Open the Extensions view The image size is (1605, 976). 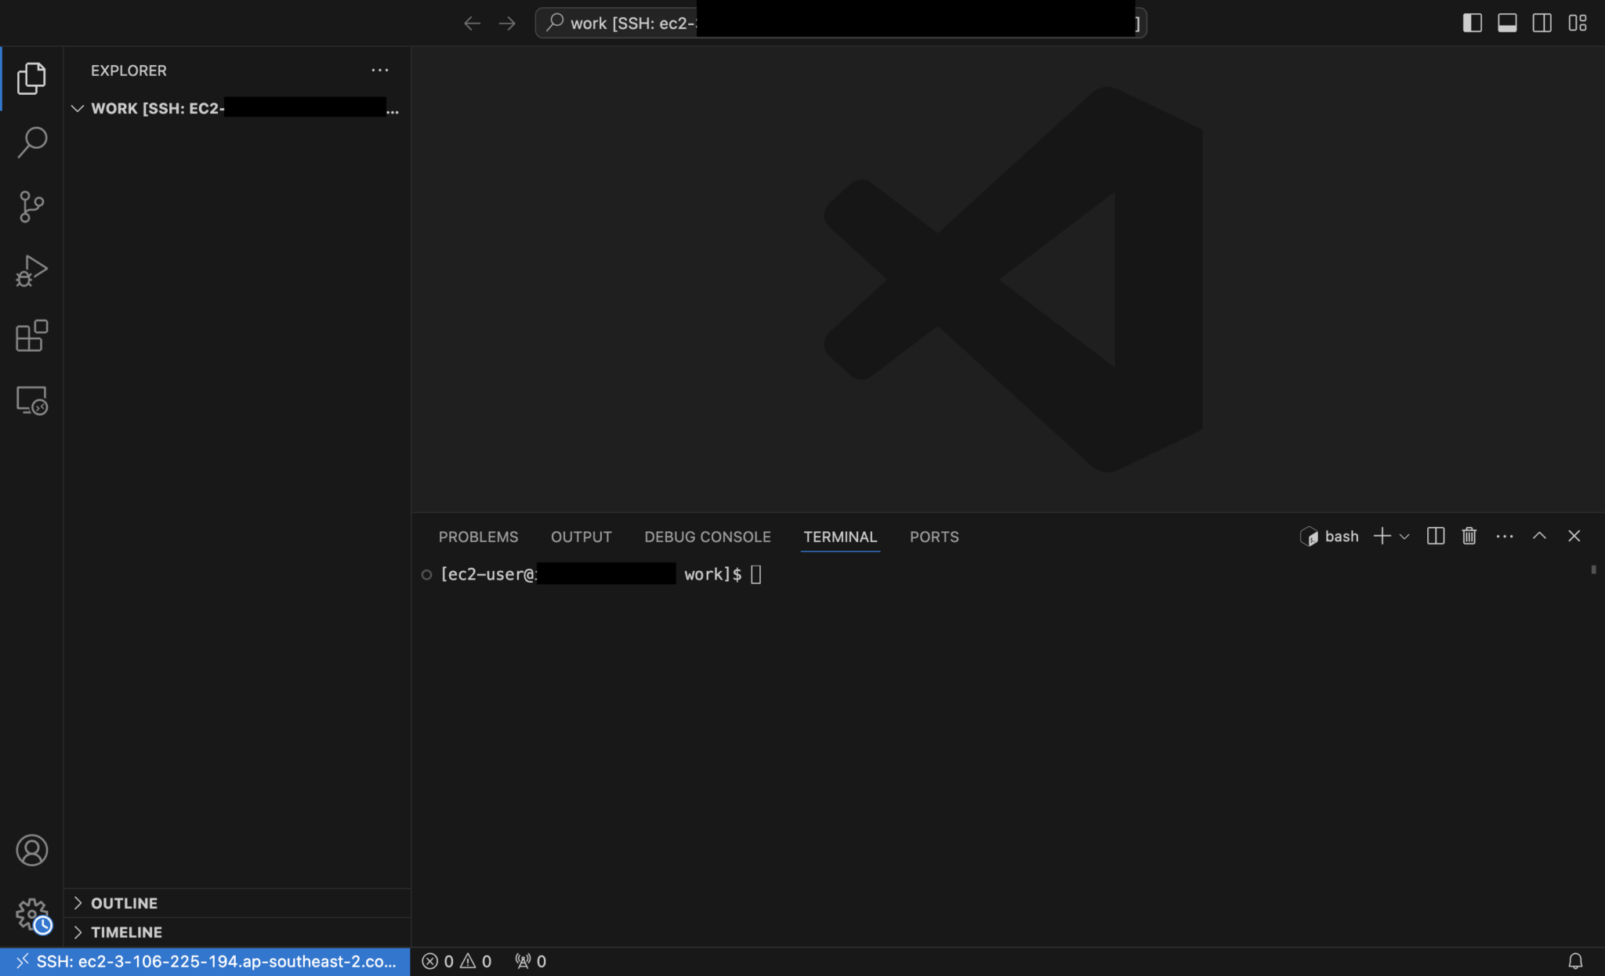coord(31,335)
